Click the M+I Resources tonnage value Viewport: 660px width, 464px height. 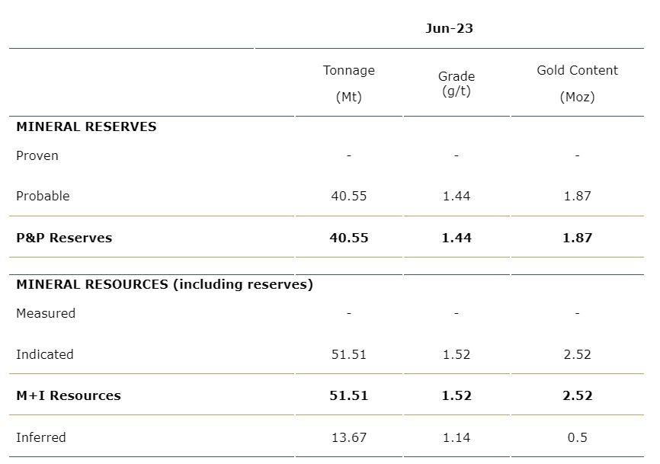(348, 395)
